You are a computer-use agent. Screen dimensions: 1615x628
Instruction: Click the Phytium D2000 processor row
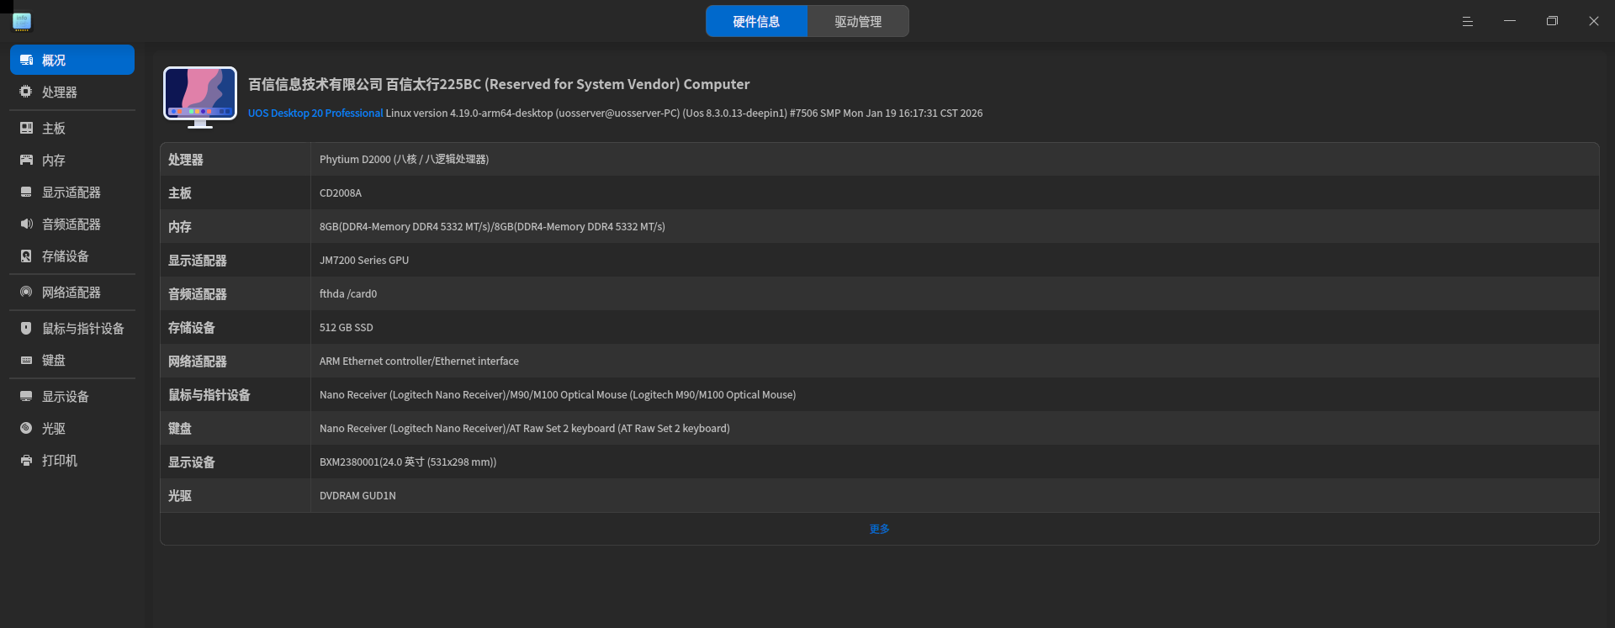[x=404, y=160]
